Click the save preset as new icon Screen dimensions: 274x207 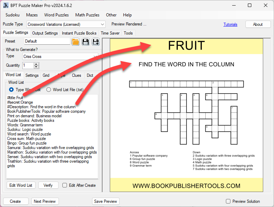click(95, 42)
